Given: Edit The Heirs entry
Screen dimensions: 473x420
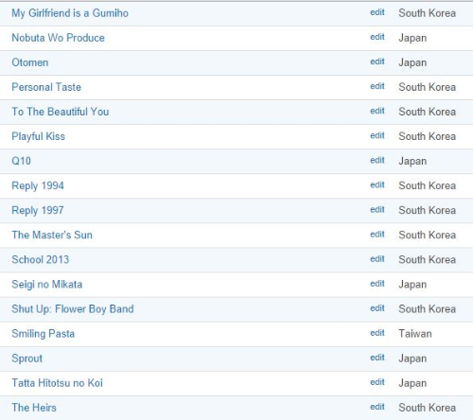Looking at the screenshot, I should pos(377,407).
